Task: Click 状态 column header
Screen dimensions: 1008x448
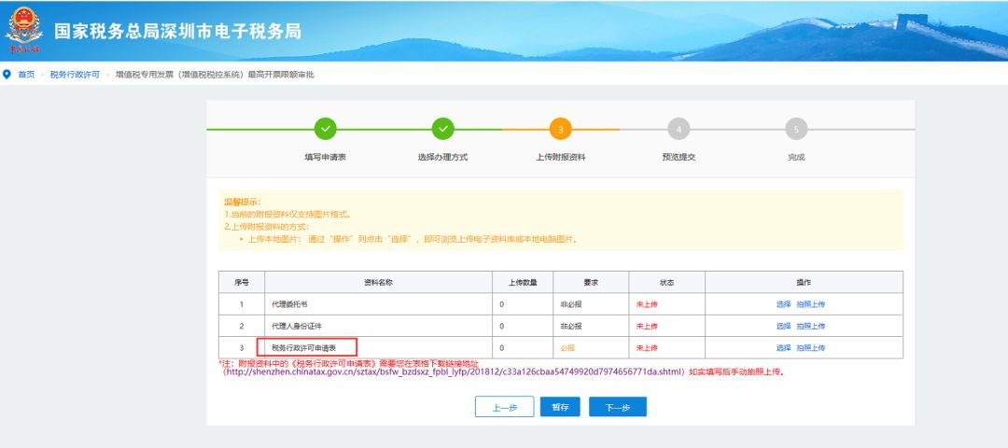Action: coord(666,282)
